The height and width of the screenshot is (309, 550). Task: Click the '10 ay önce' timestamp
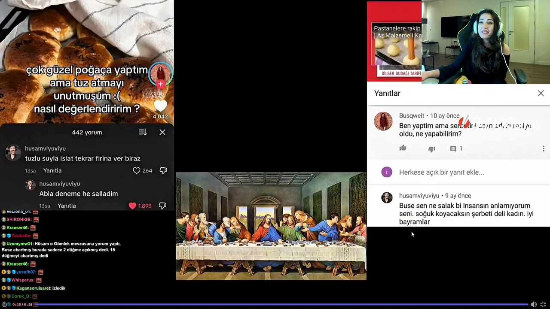(445, 116)
